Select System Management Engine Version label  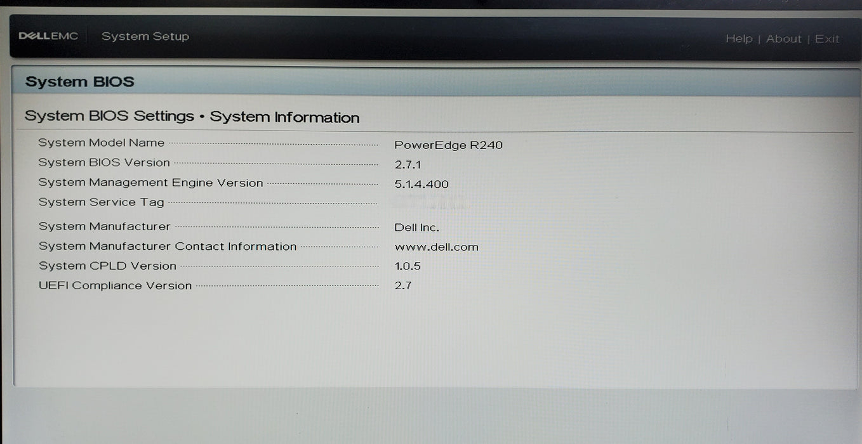pyautogui.click(x=150, y=183)
